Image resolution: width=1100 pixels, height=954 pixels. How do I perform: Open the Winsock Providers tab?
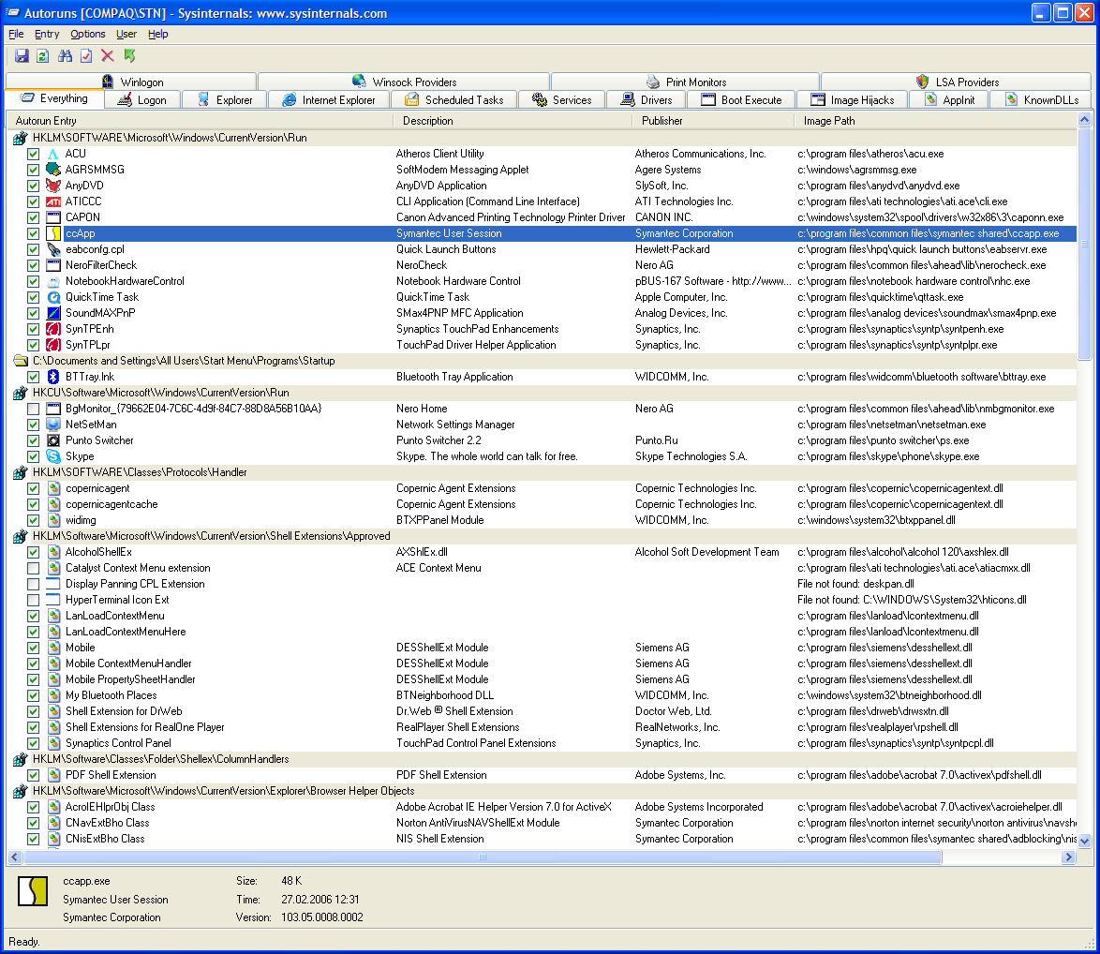coord(404,82)
